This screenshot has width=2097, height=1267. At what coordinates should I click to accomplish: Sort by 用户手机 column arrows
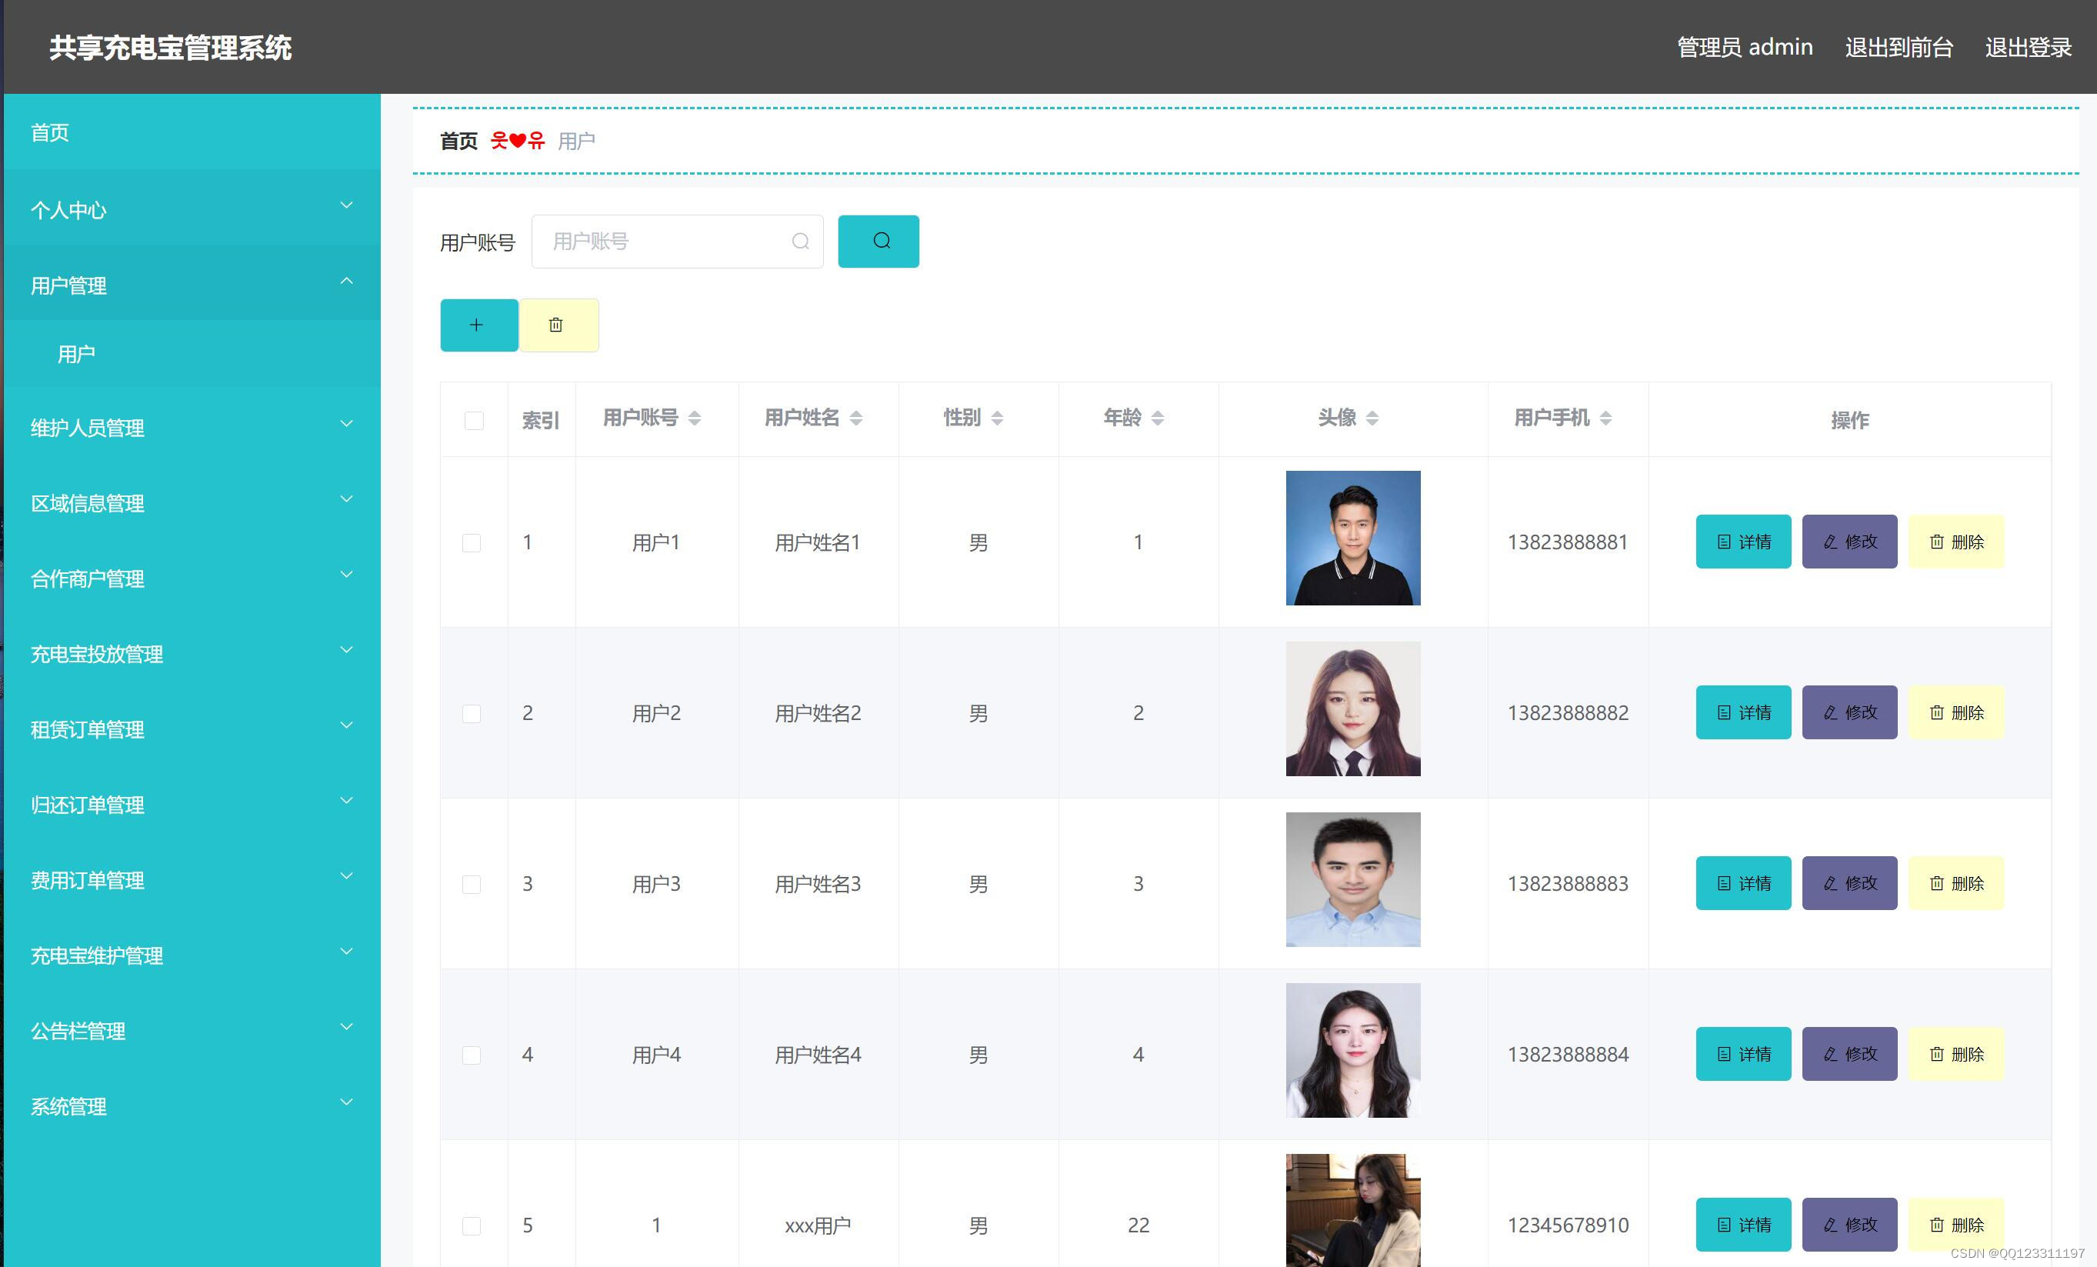click(x=1606, y=418)
